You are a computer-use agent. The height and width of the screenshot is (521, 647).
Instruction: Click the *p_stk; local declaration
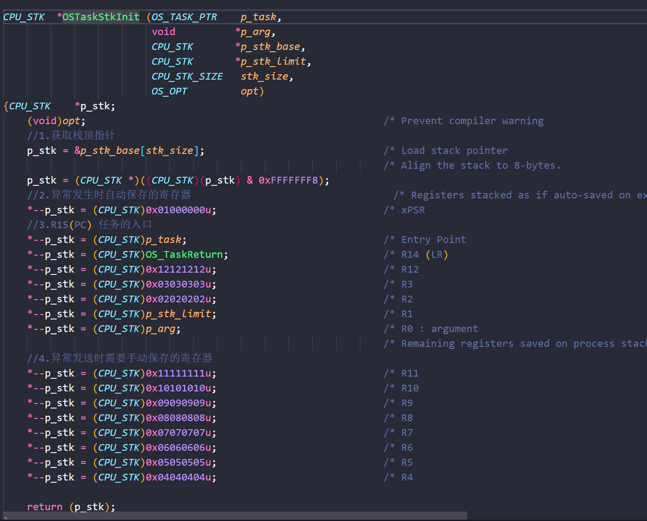pyautogui.click(x=95, y=106)
